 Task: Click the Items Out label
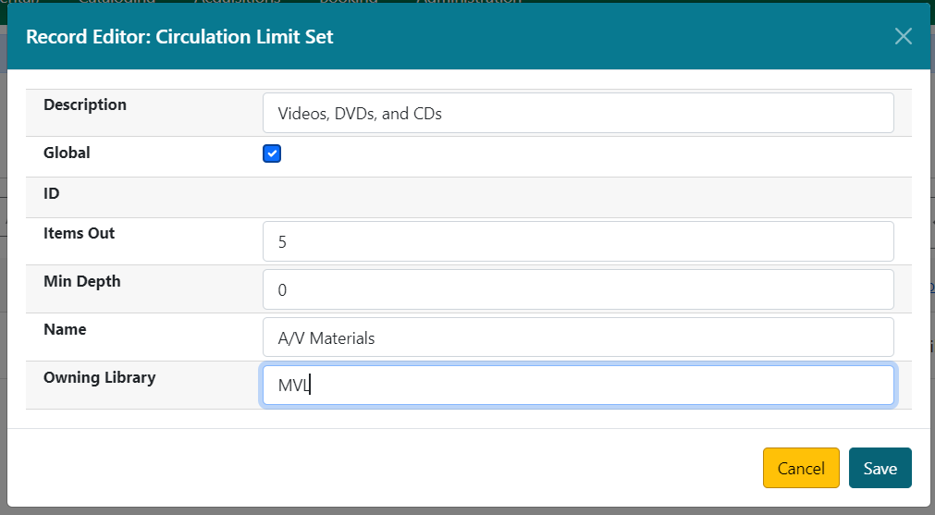(79, 233)
